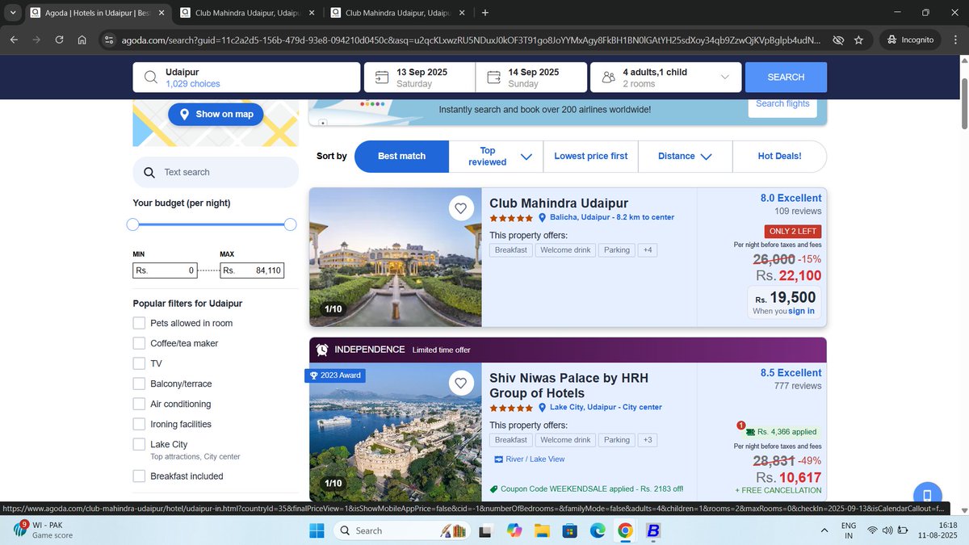Go back with browser back arrow
The width and height of the screenshot is (969, 545).
click(14, 40)
